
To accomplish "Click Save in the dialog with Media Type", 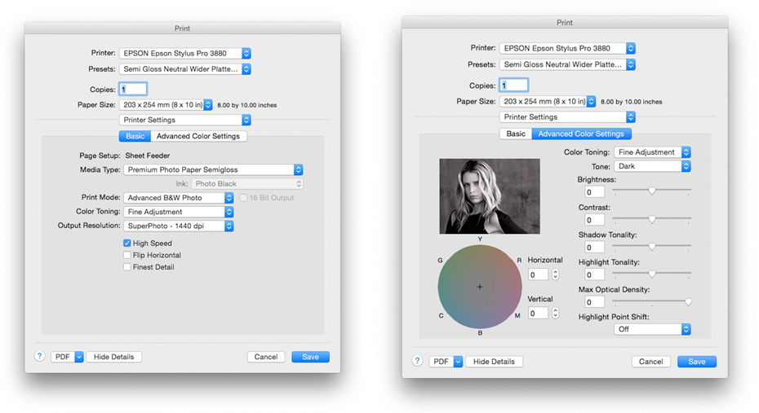I will pos(310,357).
